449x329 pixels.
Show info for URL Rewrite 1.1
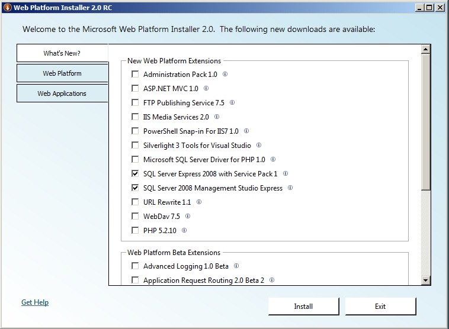point(199,202)
